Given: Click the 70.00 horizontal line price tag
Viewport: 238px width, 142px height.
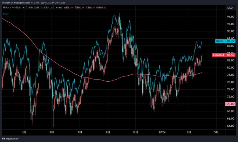Looking at the screenshot, I should (x=230, y=104).
